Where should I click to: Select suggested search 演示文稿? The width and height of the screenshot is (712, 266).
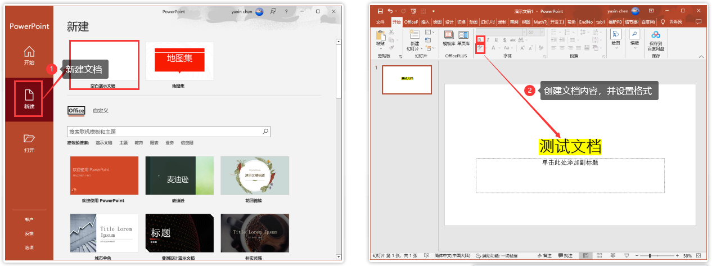point(104,143)
